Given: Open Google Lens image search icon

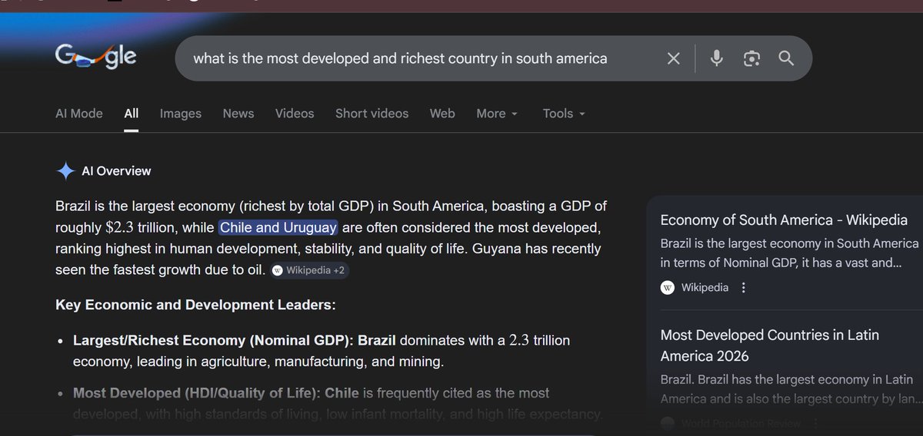Looking at the screenshot, I should coord(751,58).
